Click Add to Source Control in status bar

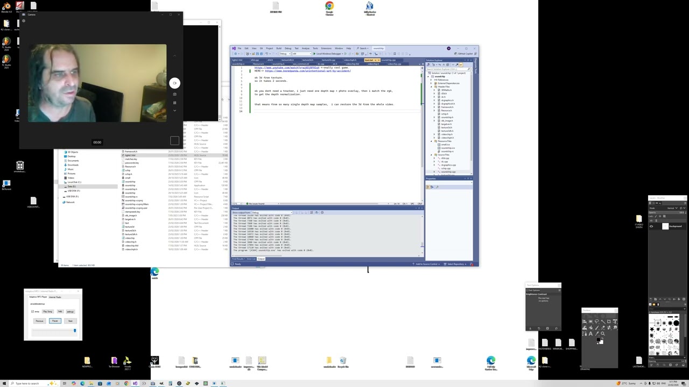426,264
